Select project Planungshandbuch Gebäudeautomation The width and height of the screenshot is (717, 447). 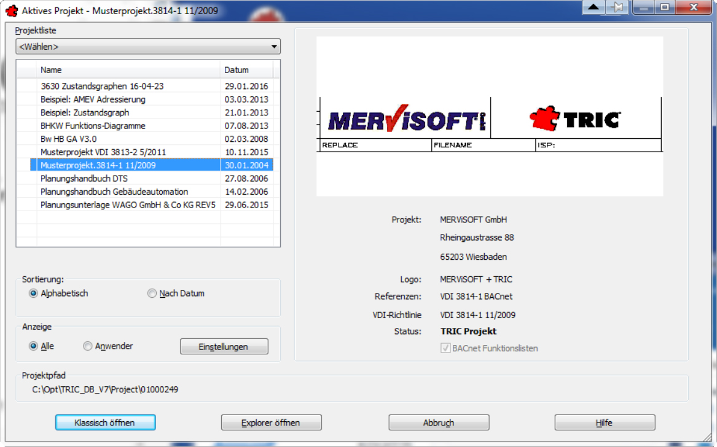click(114, 192)
